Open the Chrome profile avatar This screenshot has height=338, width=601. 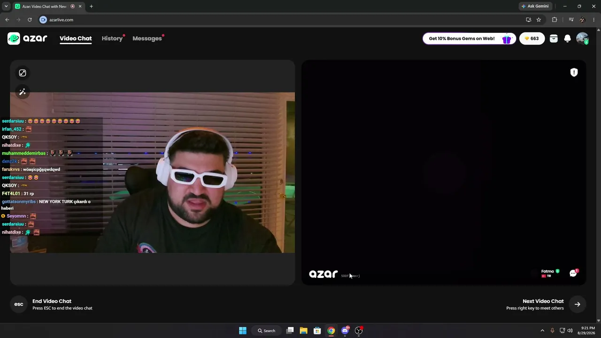click(x=582, y=20)
